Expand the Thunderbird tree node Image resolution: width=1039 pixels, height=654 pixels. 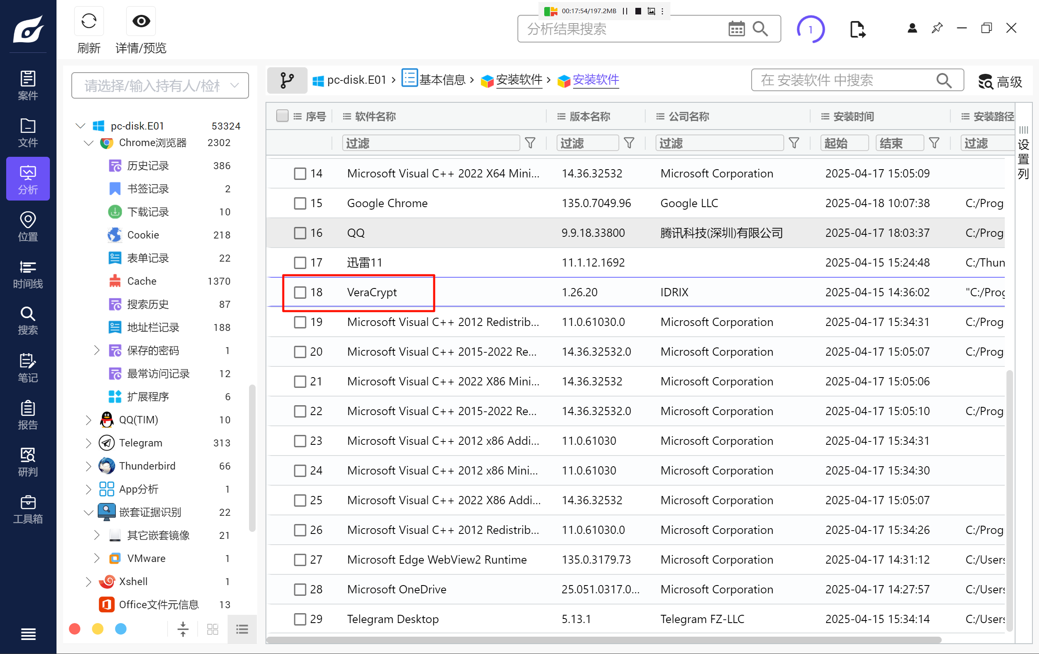pyautogui.click(x=89, y=466)
